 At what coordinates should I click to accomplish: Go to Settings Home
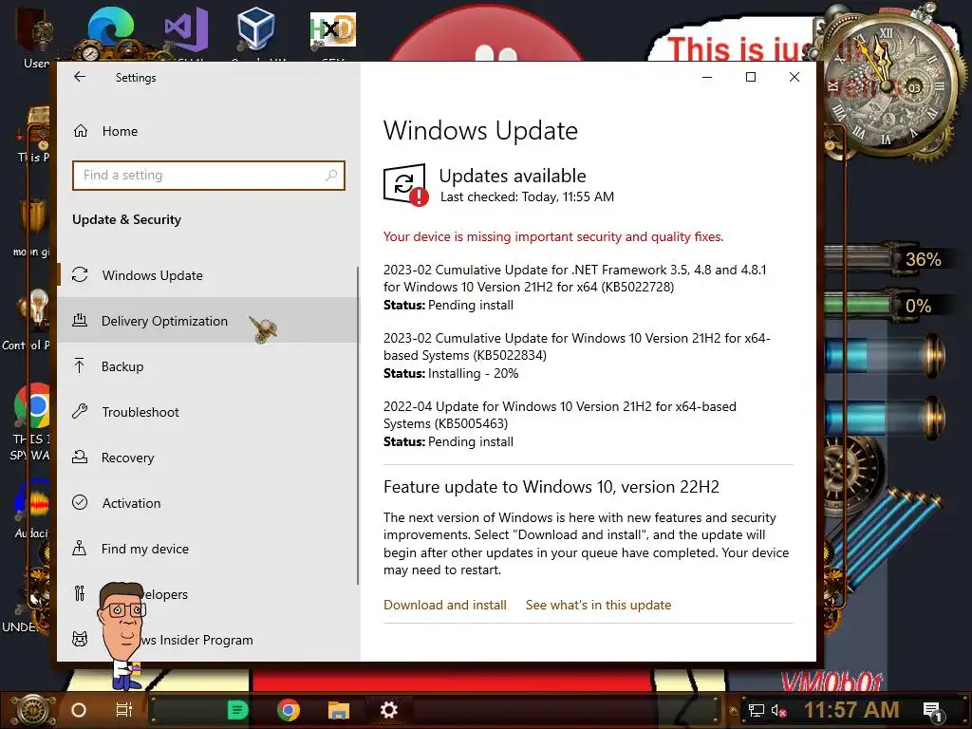pyautogui.click(x=208, y=131)
